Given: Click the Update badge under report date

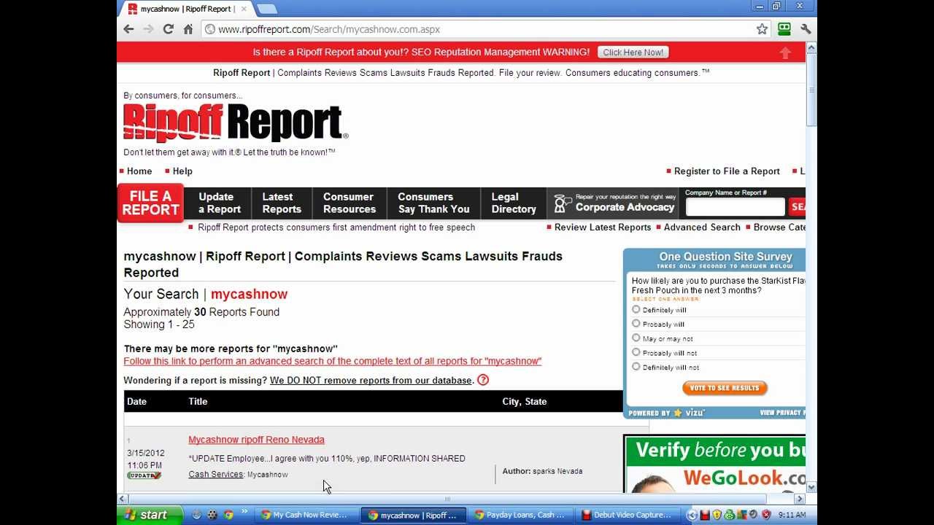Looking at the screenshot, I should [144, 475].
